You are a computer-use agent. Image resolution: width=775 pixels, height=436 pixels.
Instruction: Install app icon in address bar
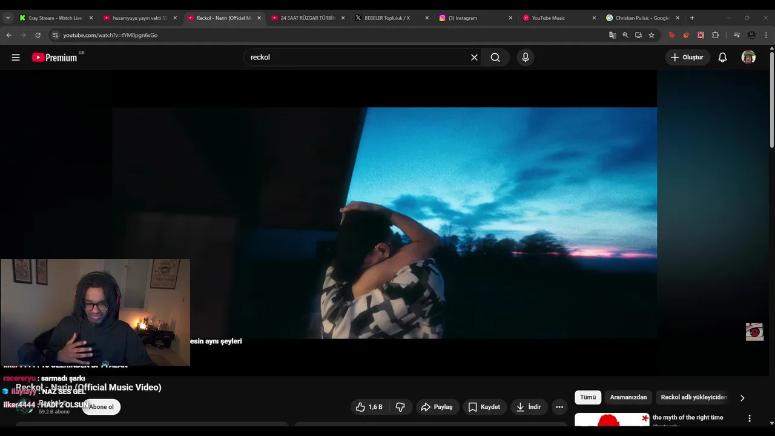(638, 35)
